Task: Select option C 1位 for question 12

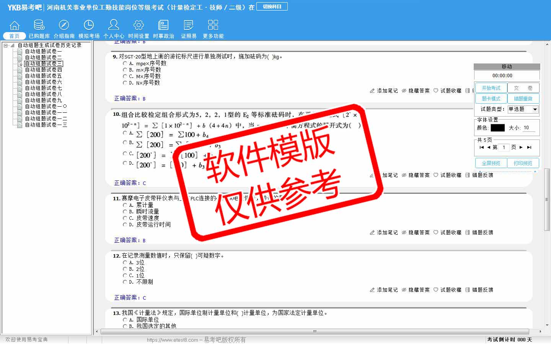Action: pos(125,276)
